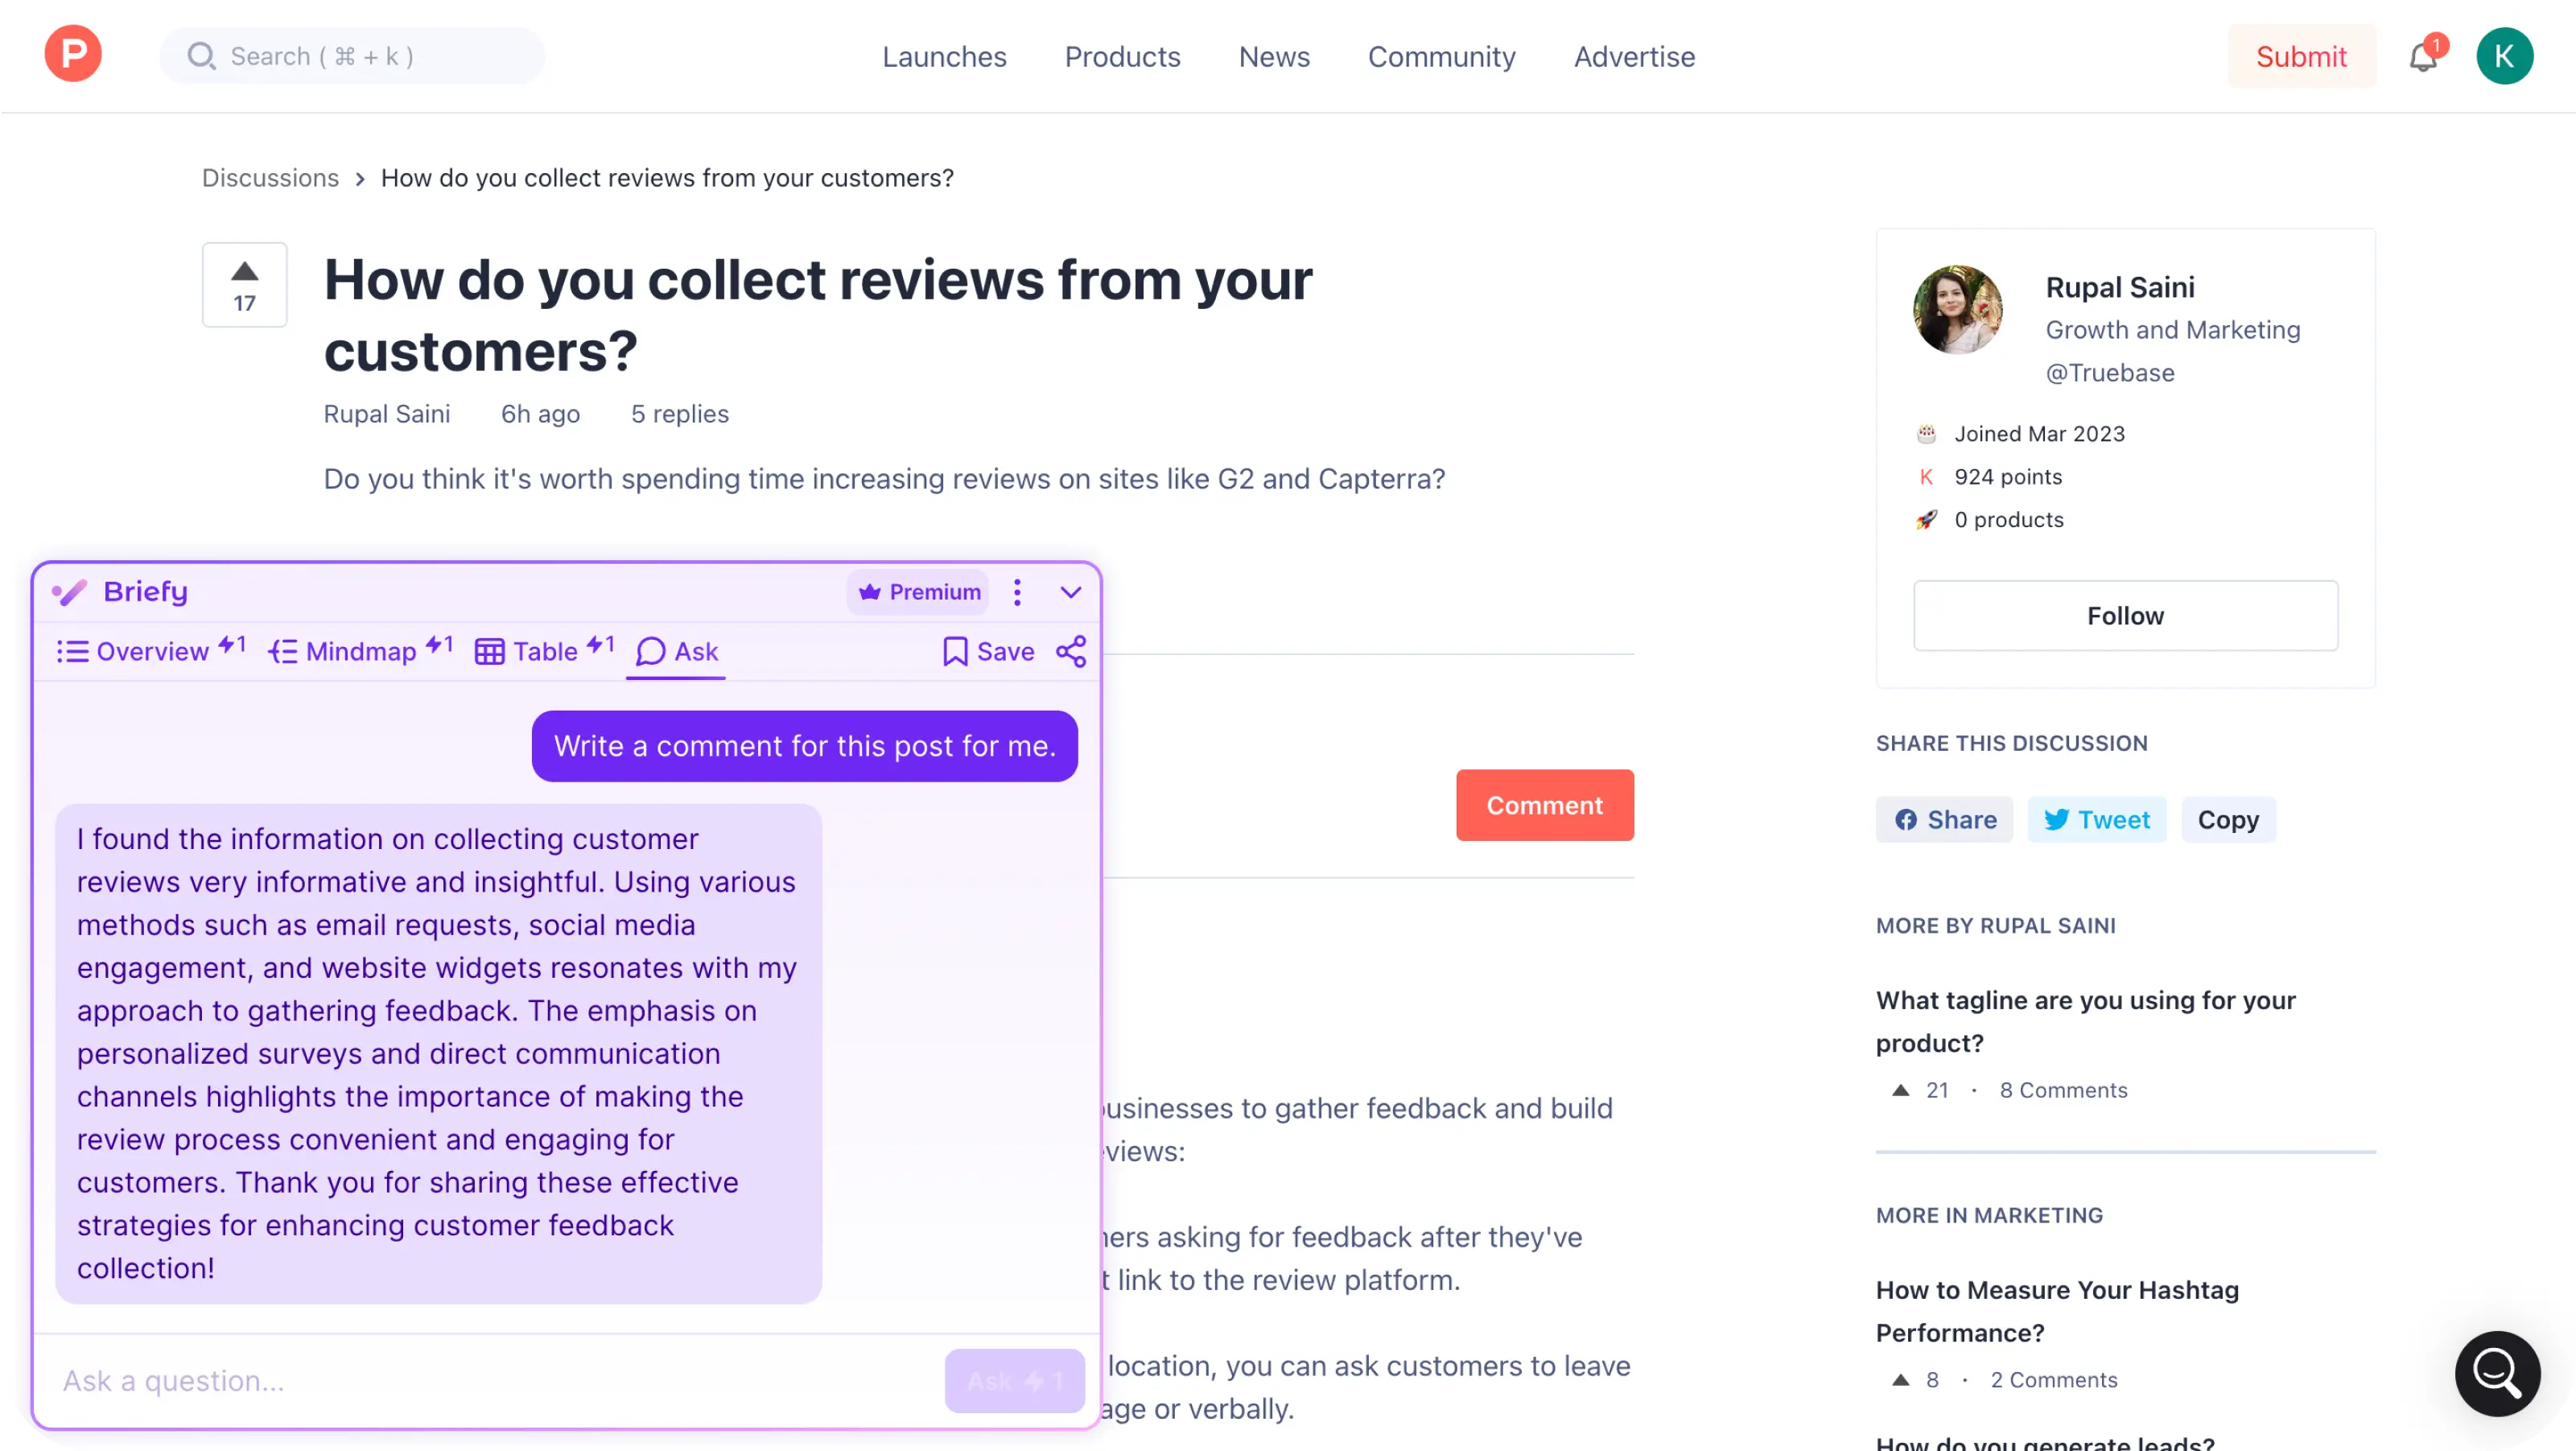The height and width of the screenshot is (1451, 2576).
Task: Copy the discussion link
Action: pyautogui.click(x=2228, y=820)
